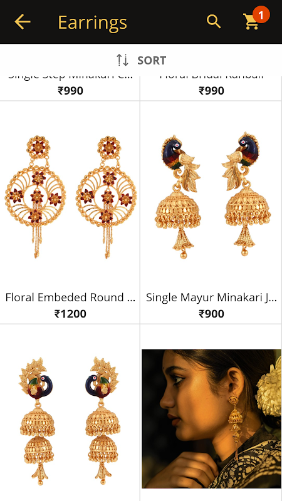The image size is (282, 501).
Task: Go back using the arrow icon
Action: click(23, 22)
